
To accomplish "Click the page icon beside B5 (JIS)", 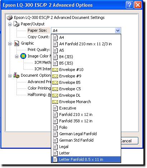I will [x=55, y=63].
